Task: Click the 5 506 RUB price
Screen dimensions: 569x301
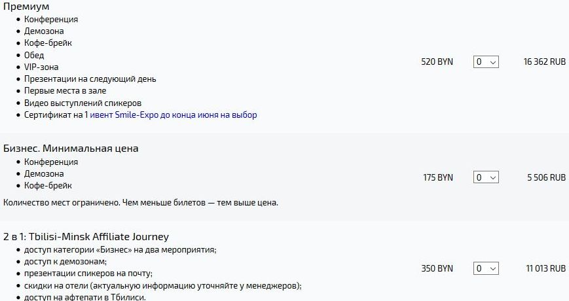Action: (547, 177)
